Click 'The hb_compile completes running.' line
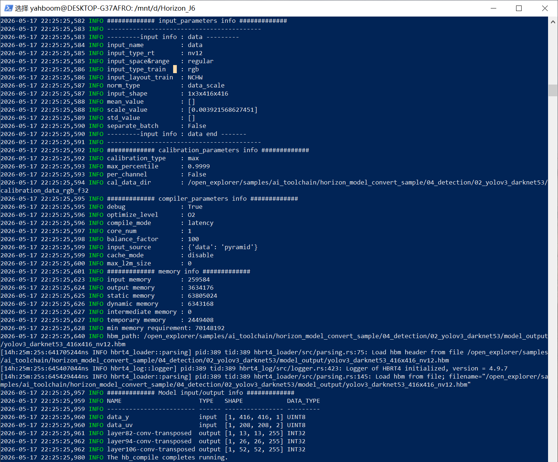This screenshot has width=558, height=462. click(168, 457)
